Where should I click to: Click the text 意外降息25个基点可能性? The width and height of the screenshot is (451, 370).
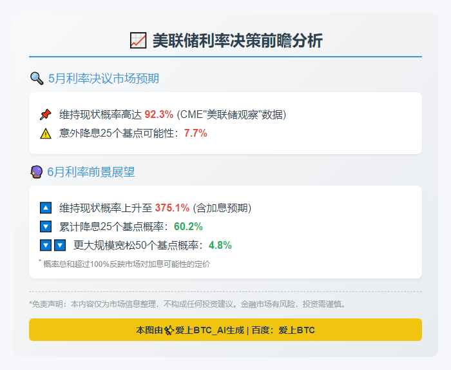click(117, 133)
